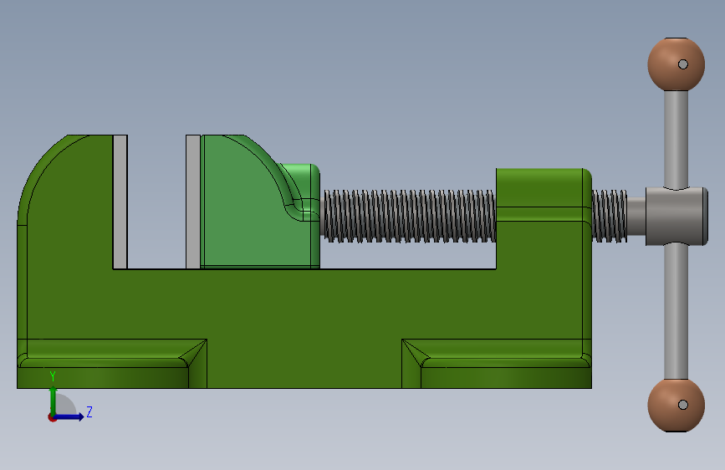Viewport: 725px width, 470px height.
Task: Click the blue Z axis of the triad
Action: click(x=69, y=416)
